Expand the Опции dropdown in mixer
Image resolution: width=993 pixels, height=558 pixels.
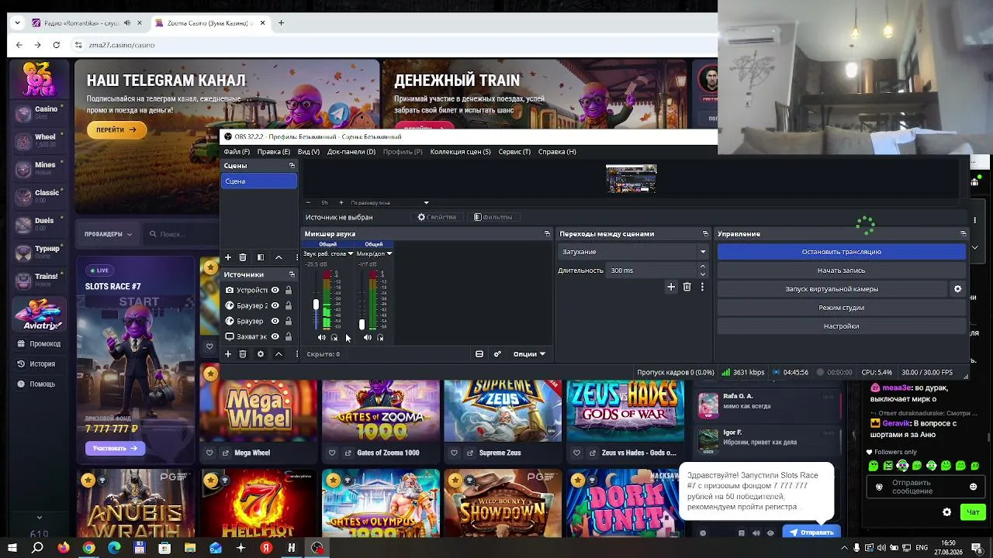[x=529, y=354]
